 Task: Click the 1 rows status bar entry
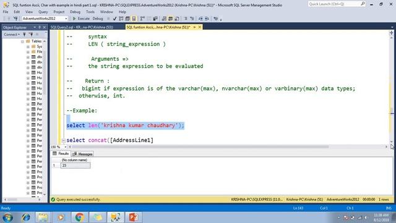pos(384,199)
